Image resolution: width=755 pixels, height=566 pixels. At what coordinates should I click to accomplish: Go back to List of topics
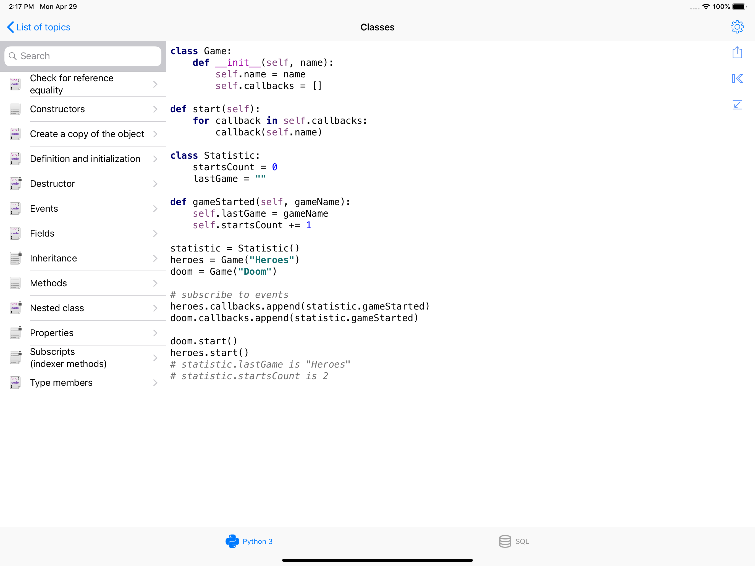coord(39,27)
